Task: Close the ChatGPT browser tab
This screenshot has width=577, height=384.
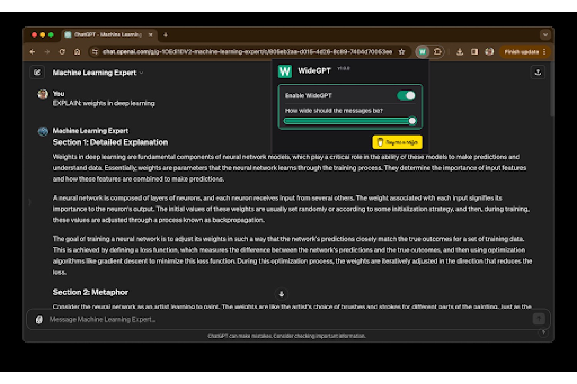Action: [x=150, y=35]
